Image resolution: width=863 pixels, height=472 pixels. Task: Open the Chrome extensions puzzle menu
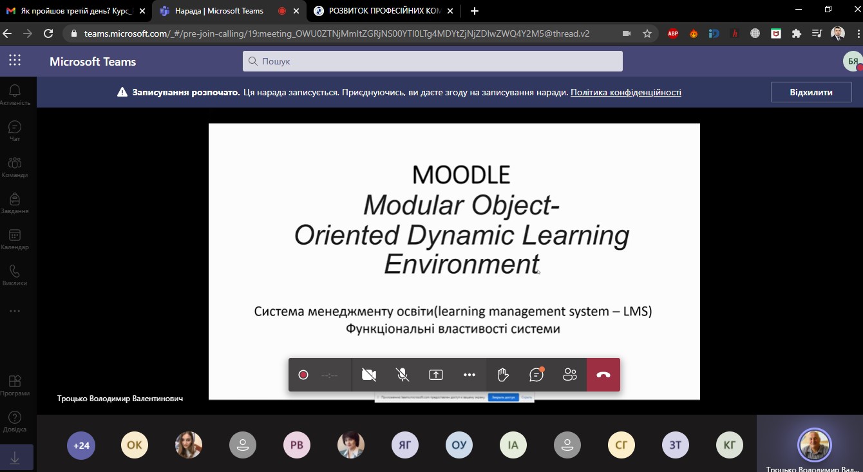797,33
